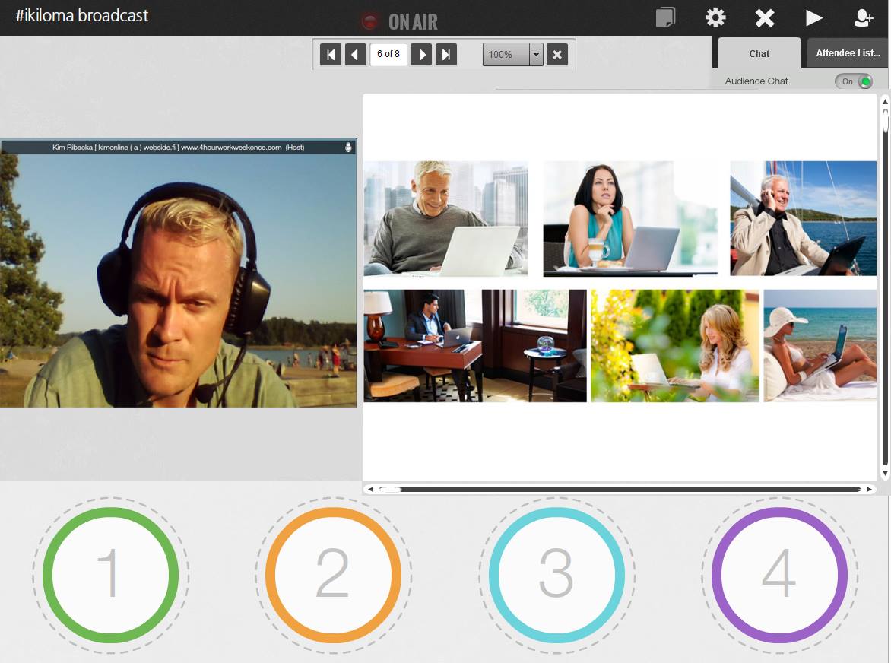The height and width of the screenshot is (663, 891).
Task: Jump to the first slide
Action: tap(331, 55)
